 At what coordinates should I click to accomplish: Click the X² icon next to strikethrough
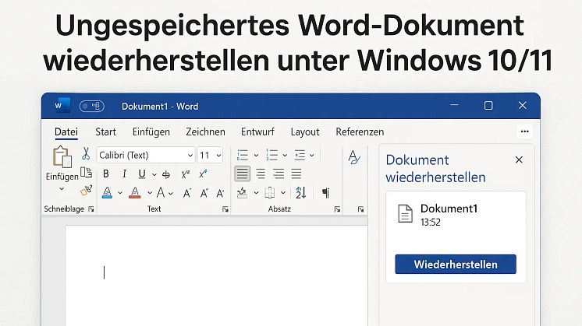tap(186, 174)
